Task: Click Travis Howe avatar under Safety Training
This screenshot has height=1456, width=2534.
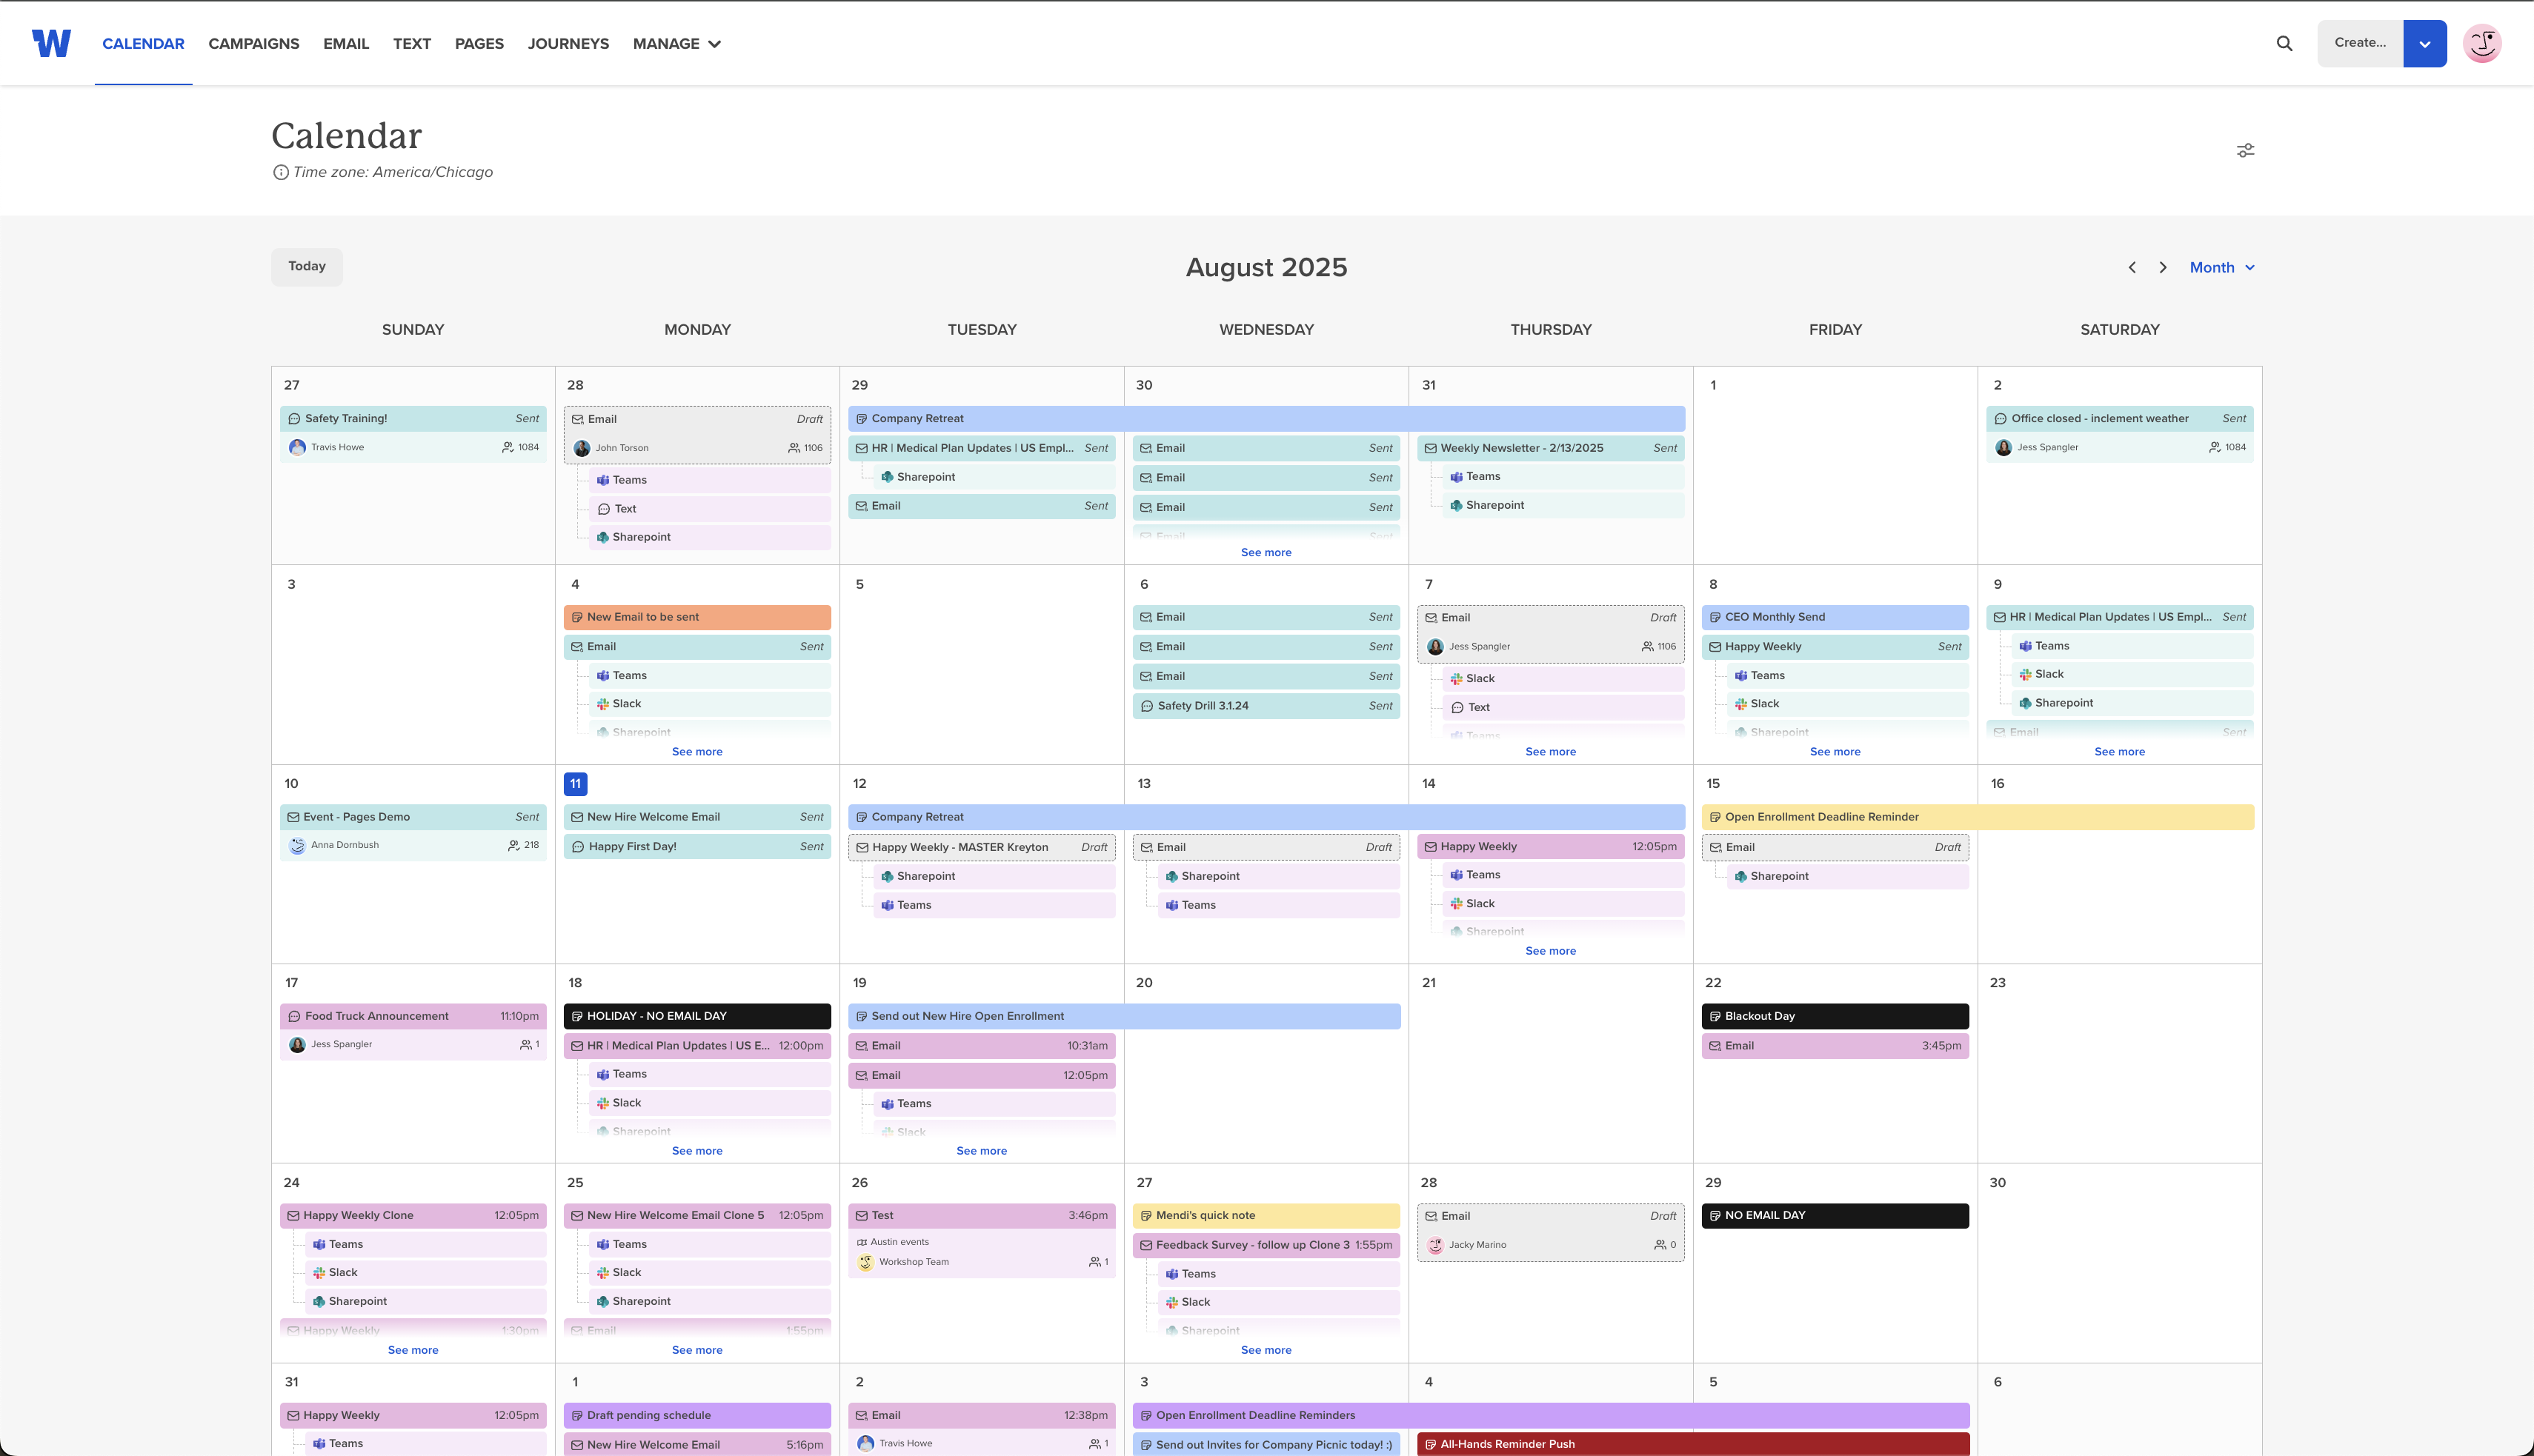Action: (x=297, y=447)
